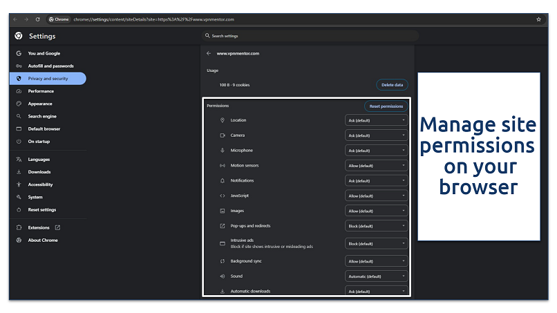Image resolution: width=557 pixels, height=313 pixels.
Task: Open Privacy and security settings section
Action: (x=48, y=79)
